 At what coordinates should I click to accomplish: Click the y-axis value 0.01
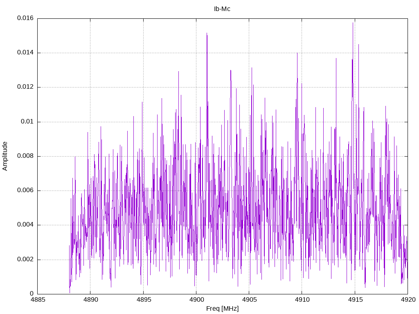[x=27, y=122]
